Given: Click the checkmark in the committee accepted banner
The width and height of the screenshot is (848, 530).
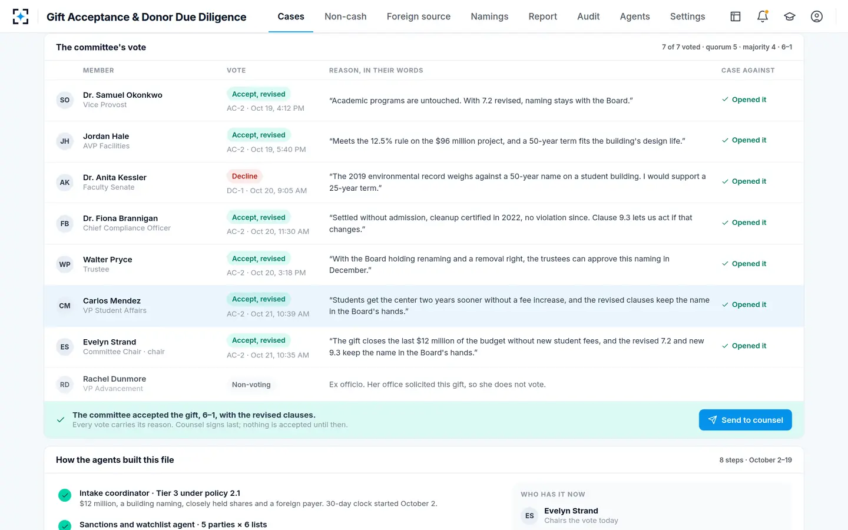Looking at the screenshot, I should (x=61, y=420).
